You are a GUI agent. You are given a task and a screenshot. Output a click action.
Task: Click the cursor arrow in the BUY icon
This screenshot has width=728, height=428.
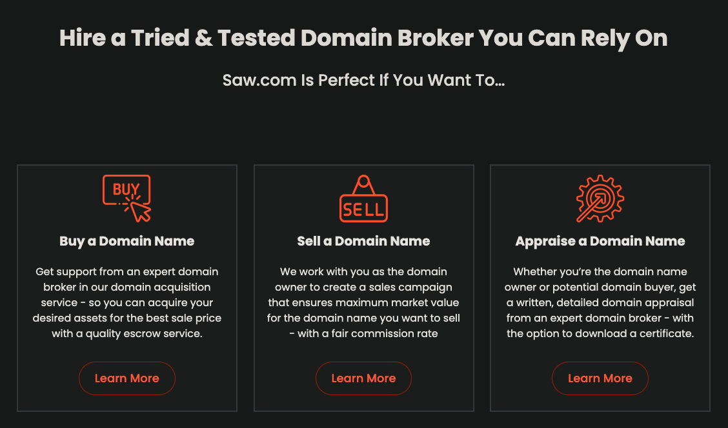pos(141,212)
